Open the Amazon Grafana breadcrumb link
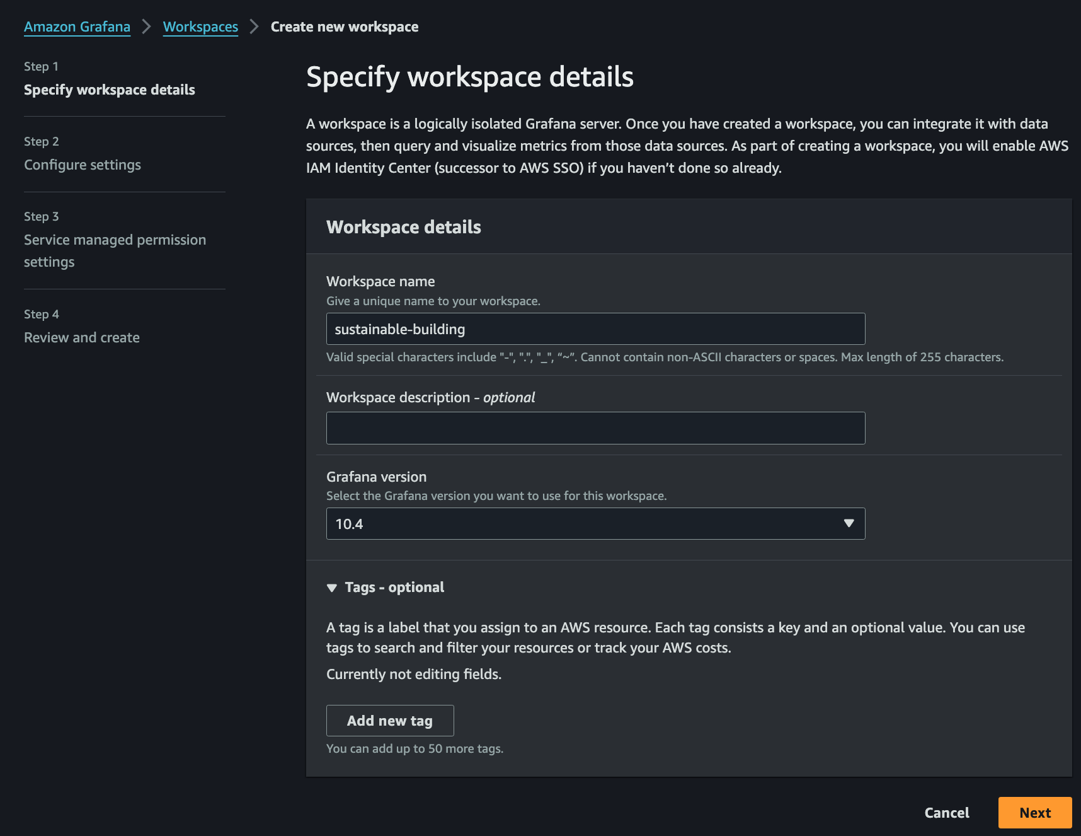This screenshot has height=836, width=1081. [77, 27]
